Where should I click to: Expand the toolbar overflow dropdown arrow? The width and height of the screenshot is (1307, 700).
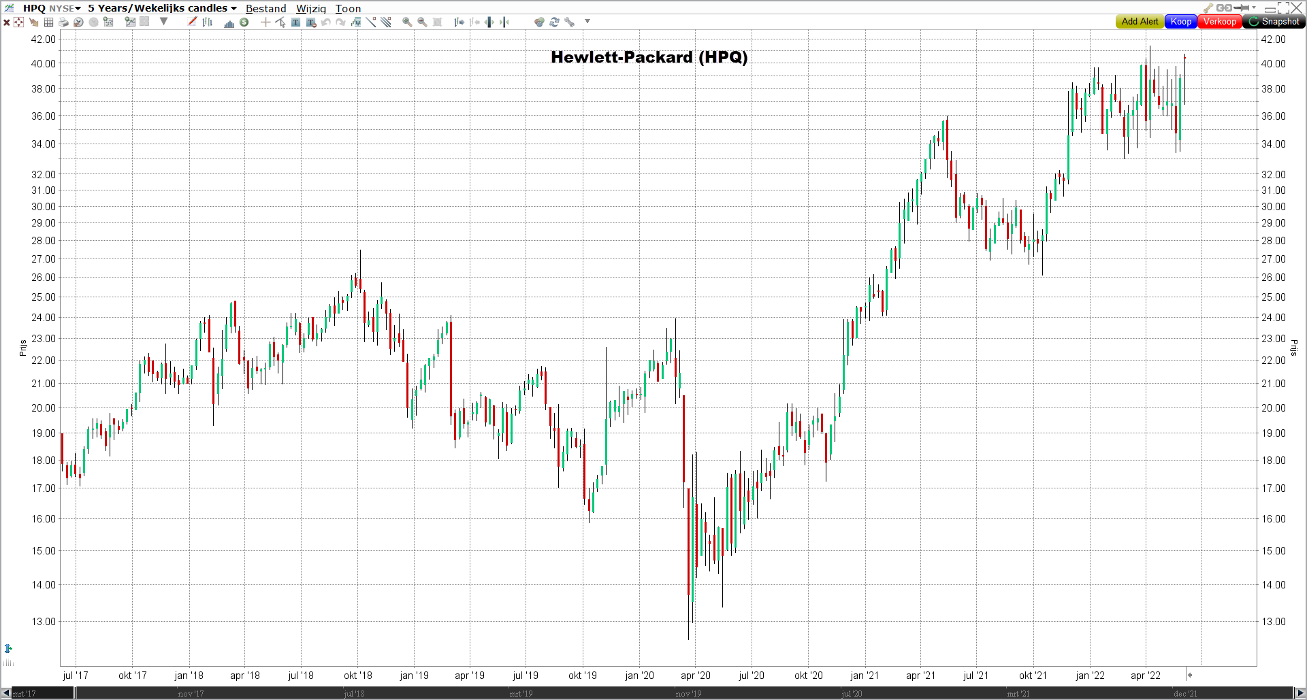(587, 22)
